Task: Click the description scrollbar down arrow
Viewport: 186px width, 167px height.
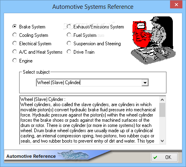Action: [162, 141]
